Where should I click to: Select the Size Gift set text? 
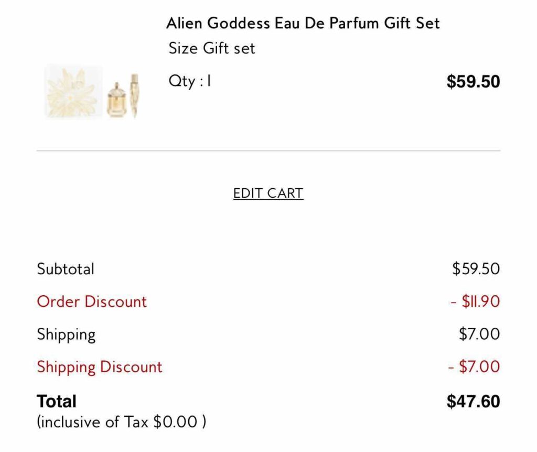coord(211,49)
